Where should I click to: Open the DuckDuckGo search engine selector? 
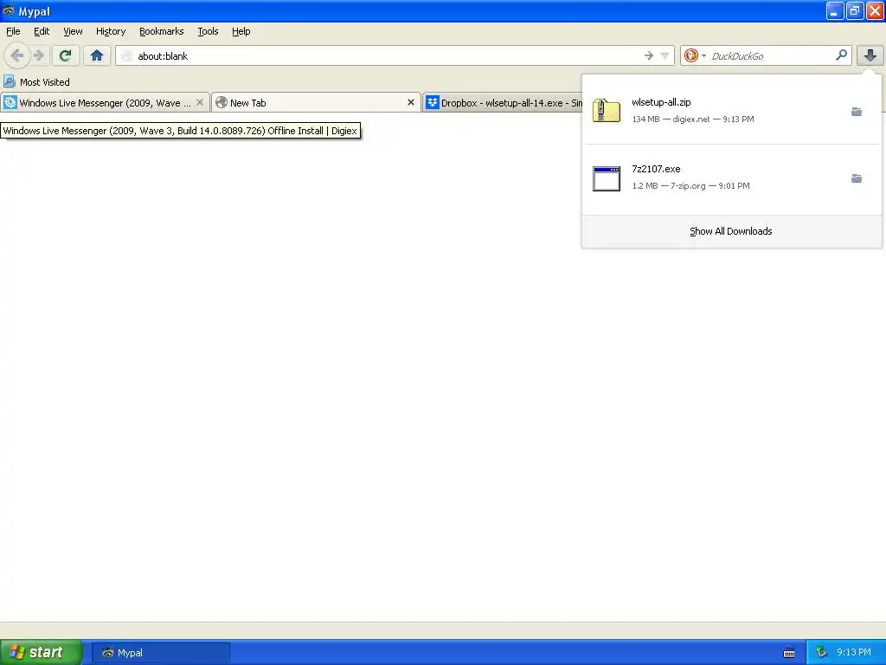pos(695,55)
